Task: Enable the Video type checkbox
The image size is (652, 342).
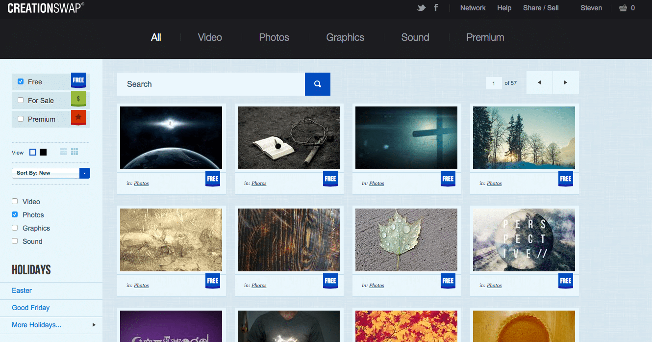Action: [15, 201]
